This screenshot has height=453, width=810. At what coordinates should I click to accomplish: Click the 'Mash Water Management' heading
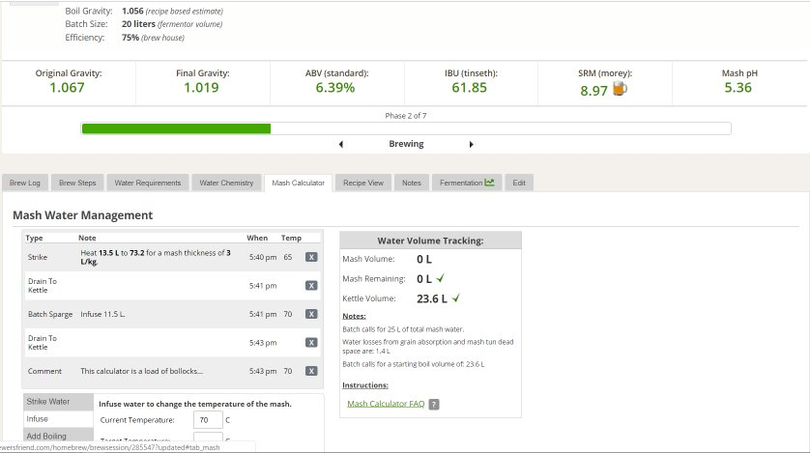[x=83, y=215]
